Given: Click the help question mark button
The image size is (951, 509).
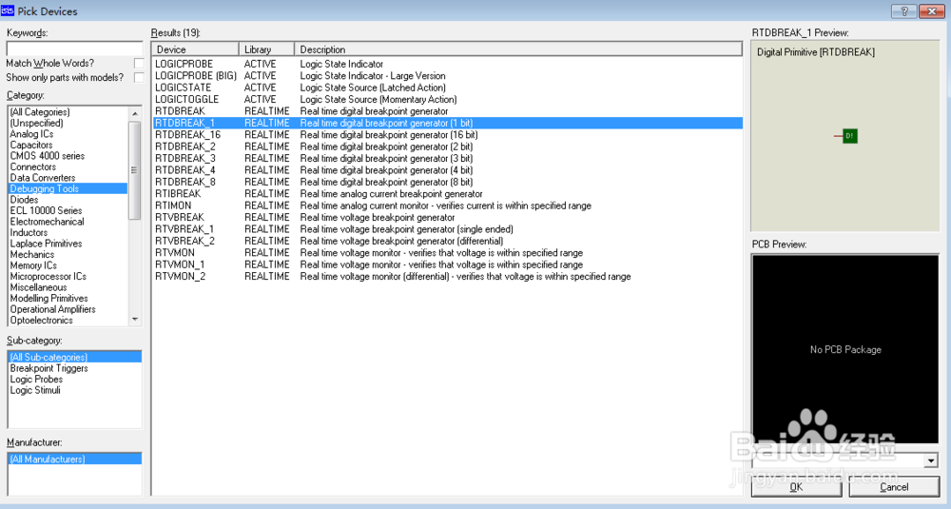Looking at the screenshot, I should pyautogui.click(x=903, y=10).
